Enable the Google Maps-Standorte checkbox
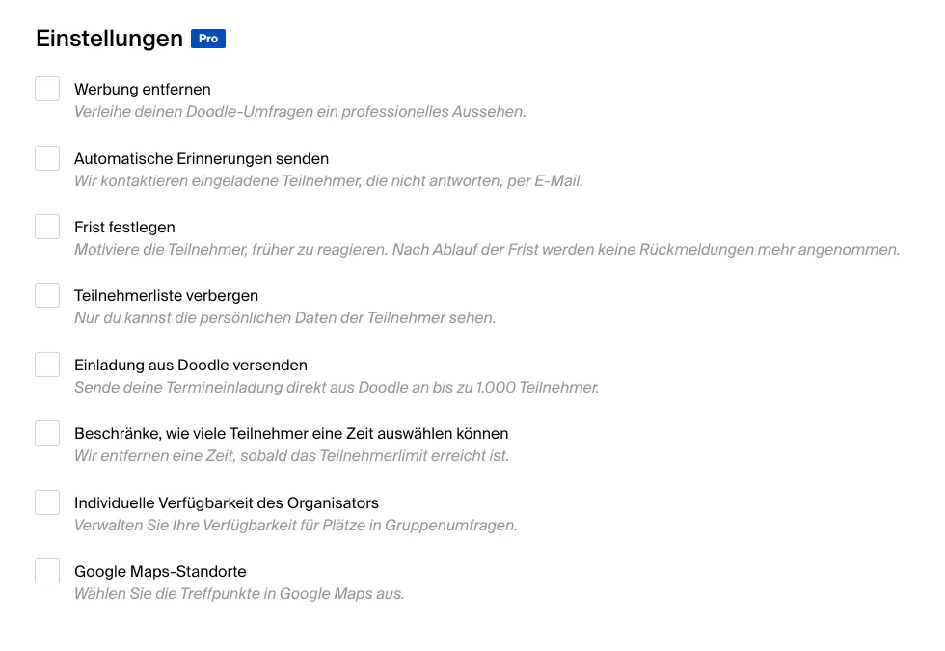The image size is (945, 651). tap(47, 571)
